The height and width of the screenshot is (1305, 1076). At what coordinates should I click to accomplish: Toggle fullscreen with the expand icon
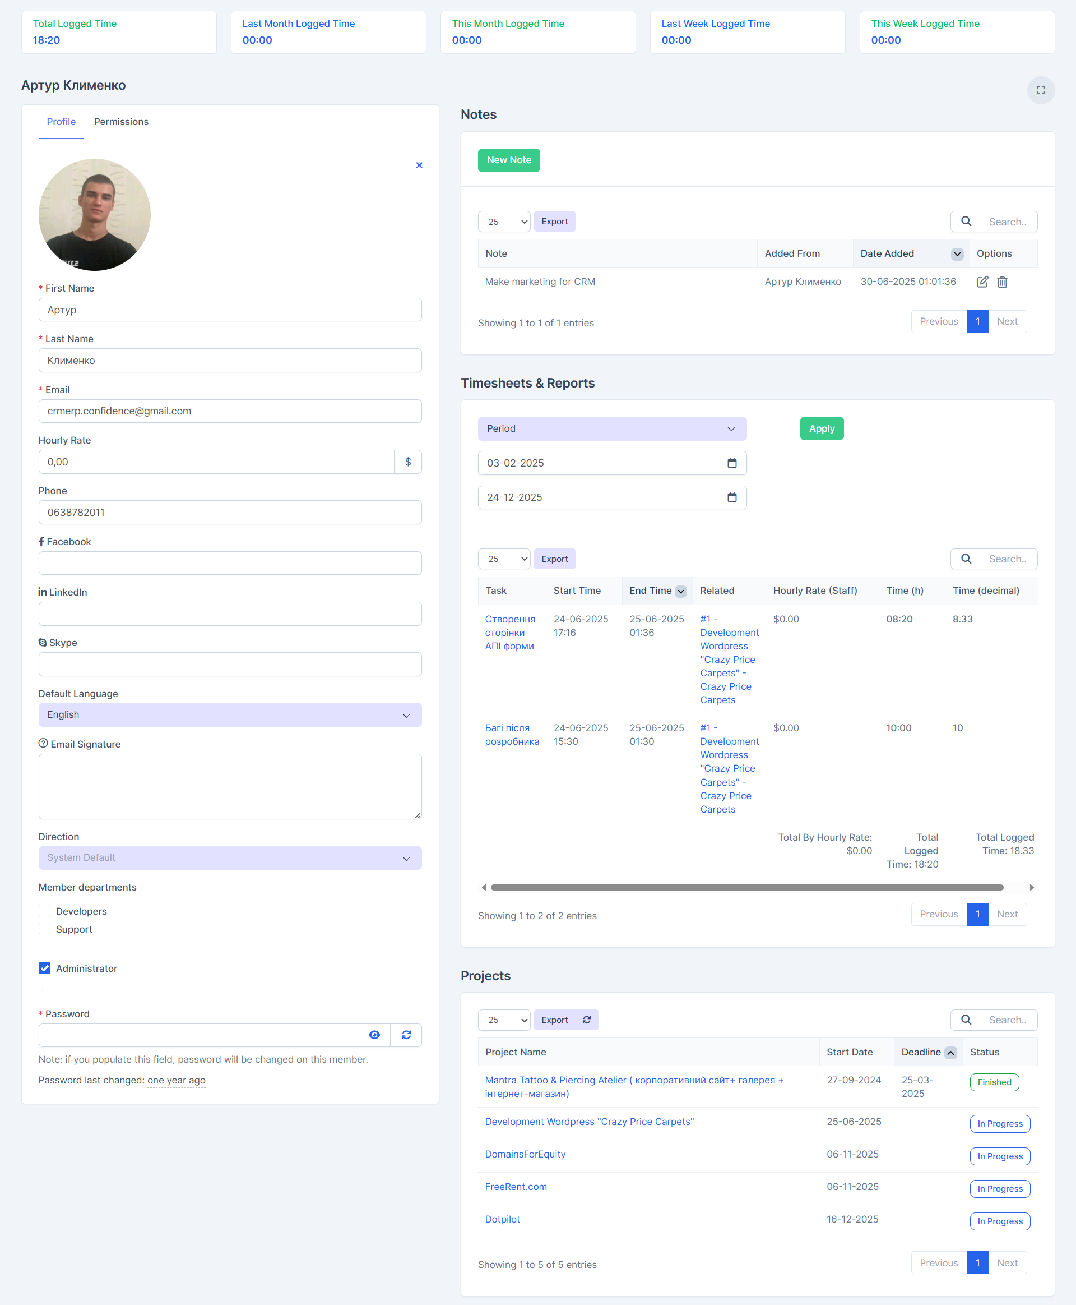point(1040,90)
